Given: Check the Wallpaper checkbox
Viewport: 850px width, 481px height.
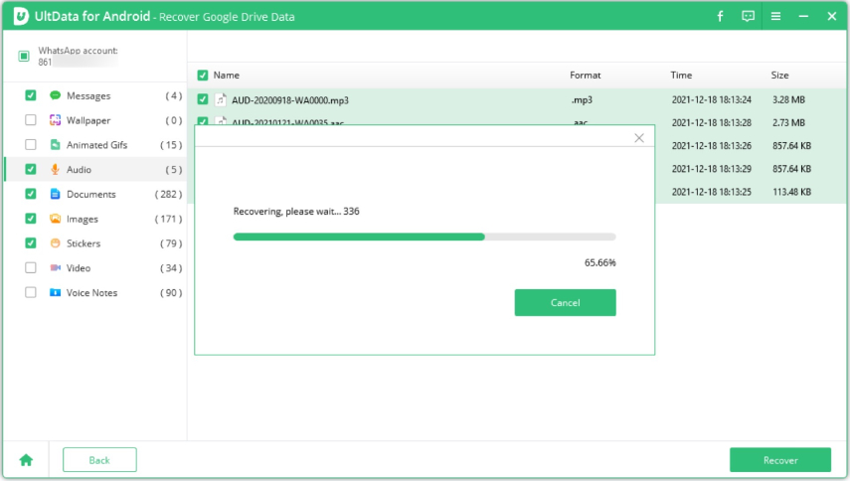Looking at the screenshot, I should tap(31, 120).
